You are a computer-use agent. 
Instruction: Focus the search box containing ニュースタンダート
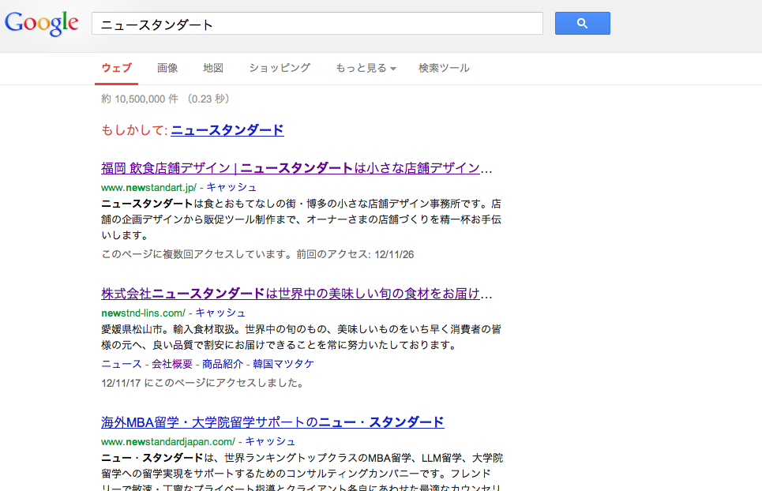(x=317, y=24)
